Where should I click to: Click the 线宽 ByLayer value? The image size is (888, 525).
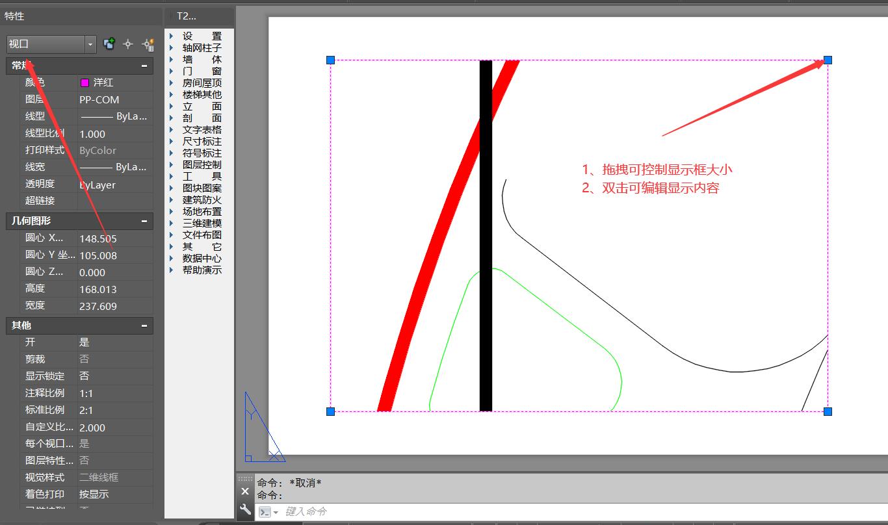coord(115,168)
